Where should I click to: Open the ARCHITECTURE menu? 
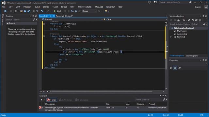[85, 7]
